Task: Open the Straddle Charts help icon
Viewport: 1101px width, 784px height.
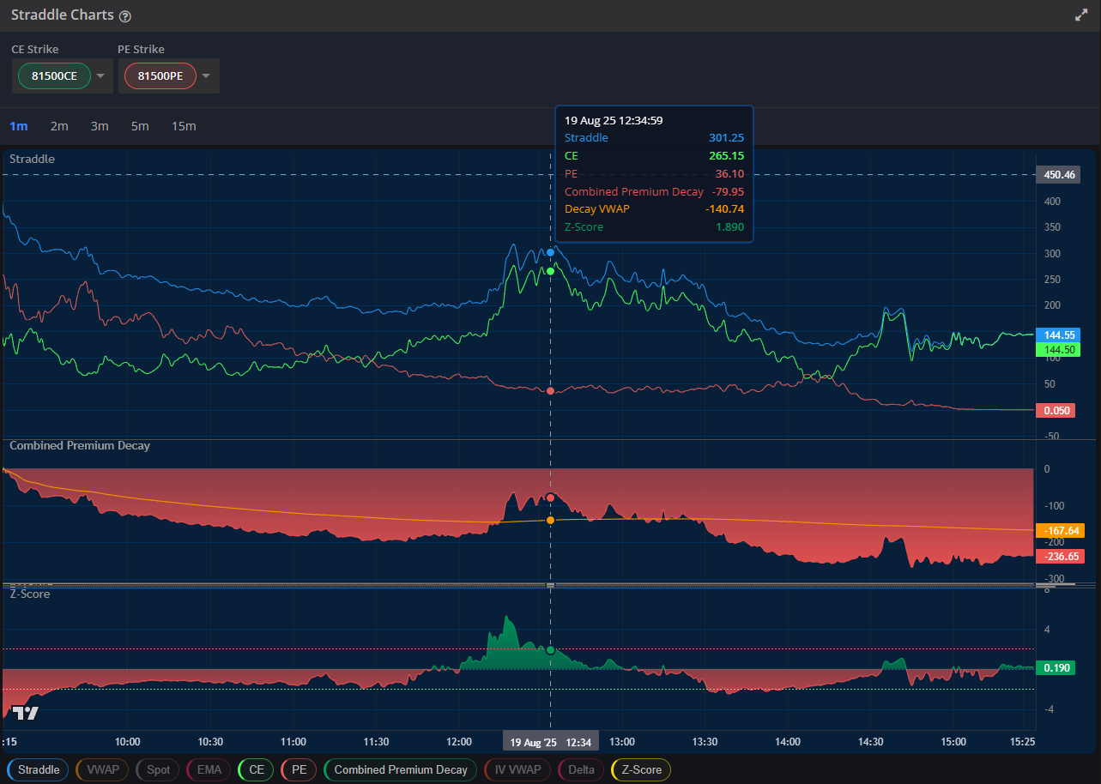Action: 125,15
